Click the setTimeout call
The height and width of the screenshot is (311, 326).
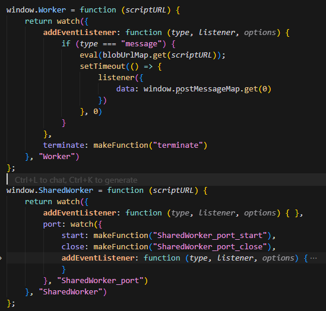point(103,66)
